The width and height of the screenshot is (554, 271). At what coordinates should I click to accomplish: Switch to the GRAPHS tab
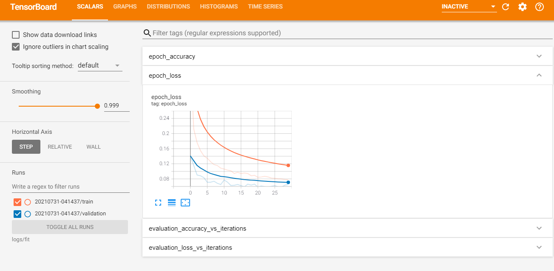(x=125, y=7)
